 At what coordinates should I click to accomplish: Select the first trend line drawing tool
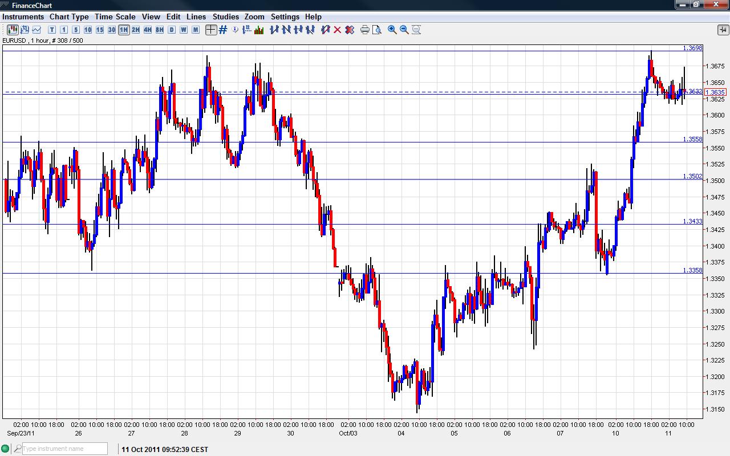(274, 30)
